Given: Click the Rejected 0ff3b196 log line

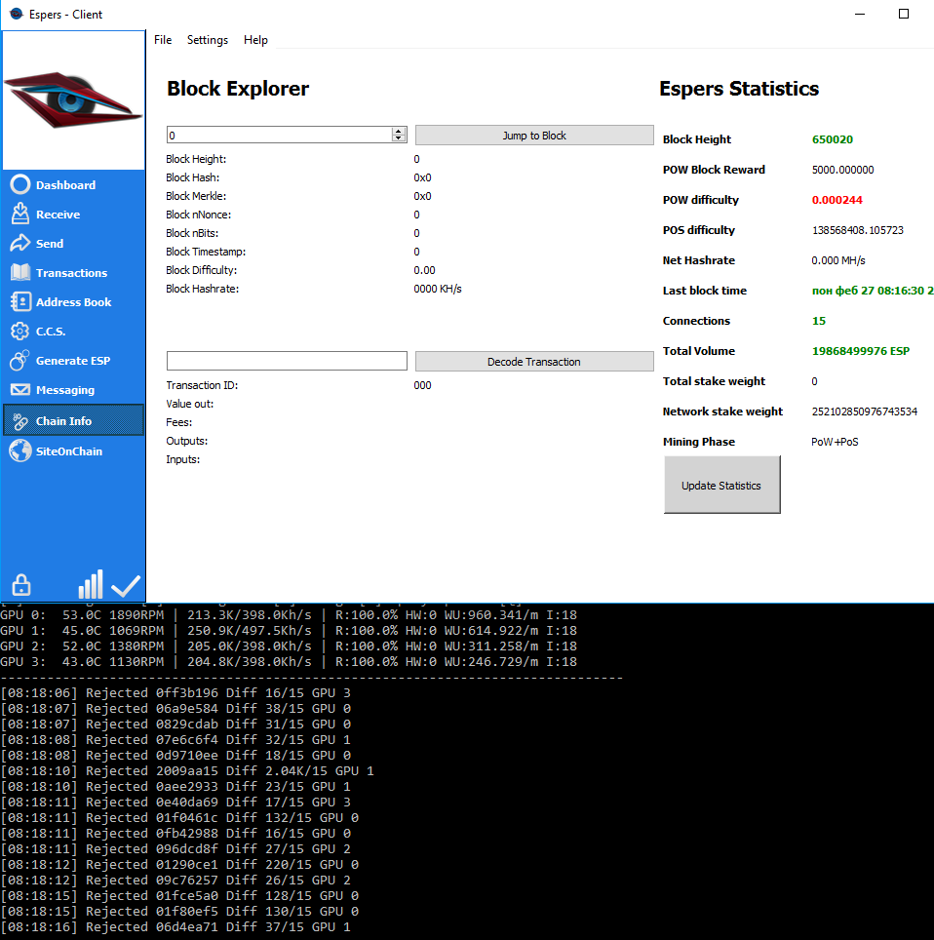Looking at the screenshot, I should pyautogui.click(x=175, y=693).
